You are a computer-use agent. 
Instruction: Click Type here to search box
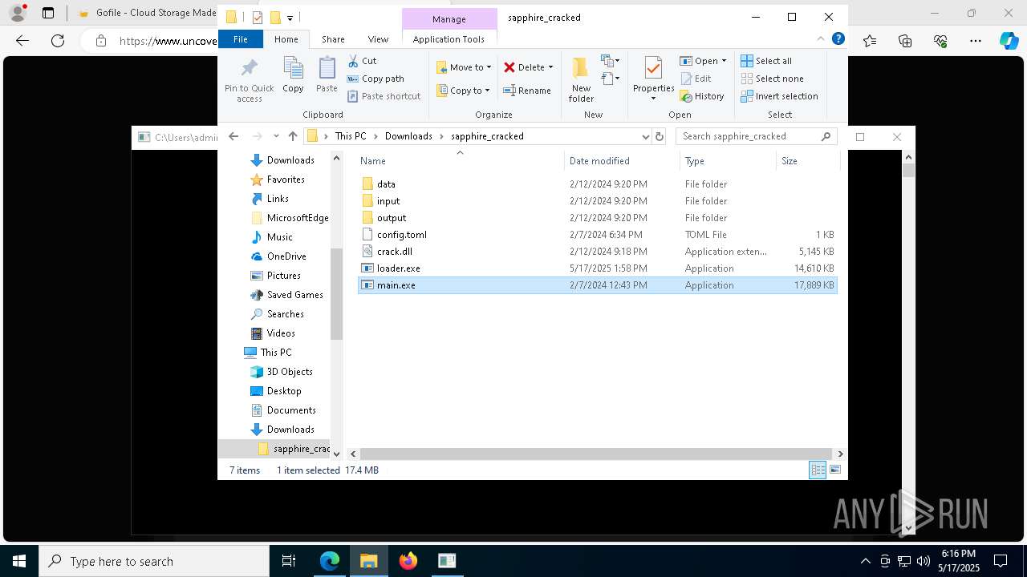pos(154,561)
